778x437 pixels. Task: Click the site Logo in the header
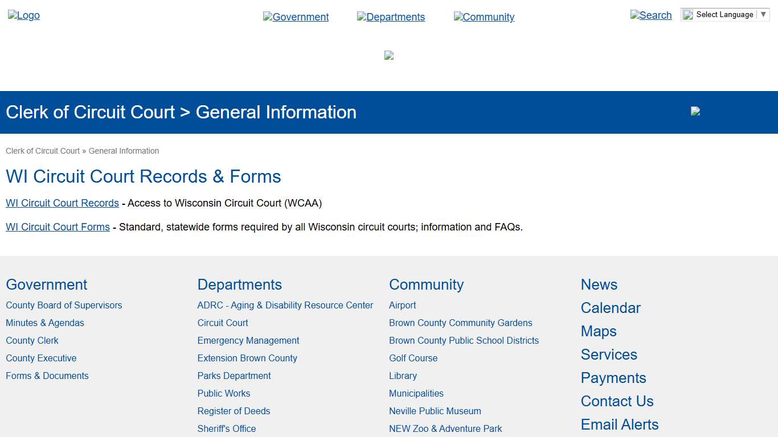pos(23,15)
